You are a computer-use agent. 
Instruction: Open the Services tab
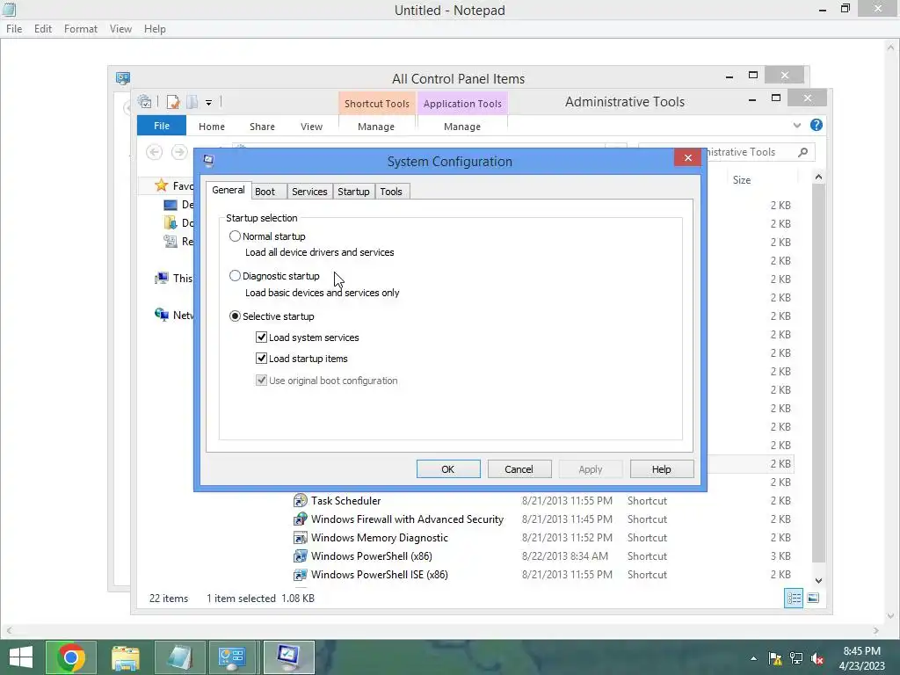point(309,192)
